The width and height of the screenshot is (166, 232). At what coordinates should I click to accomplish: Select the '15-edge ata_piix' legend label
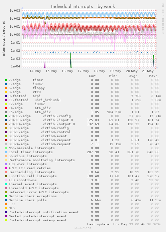(x=30, y=112)
